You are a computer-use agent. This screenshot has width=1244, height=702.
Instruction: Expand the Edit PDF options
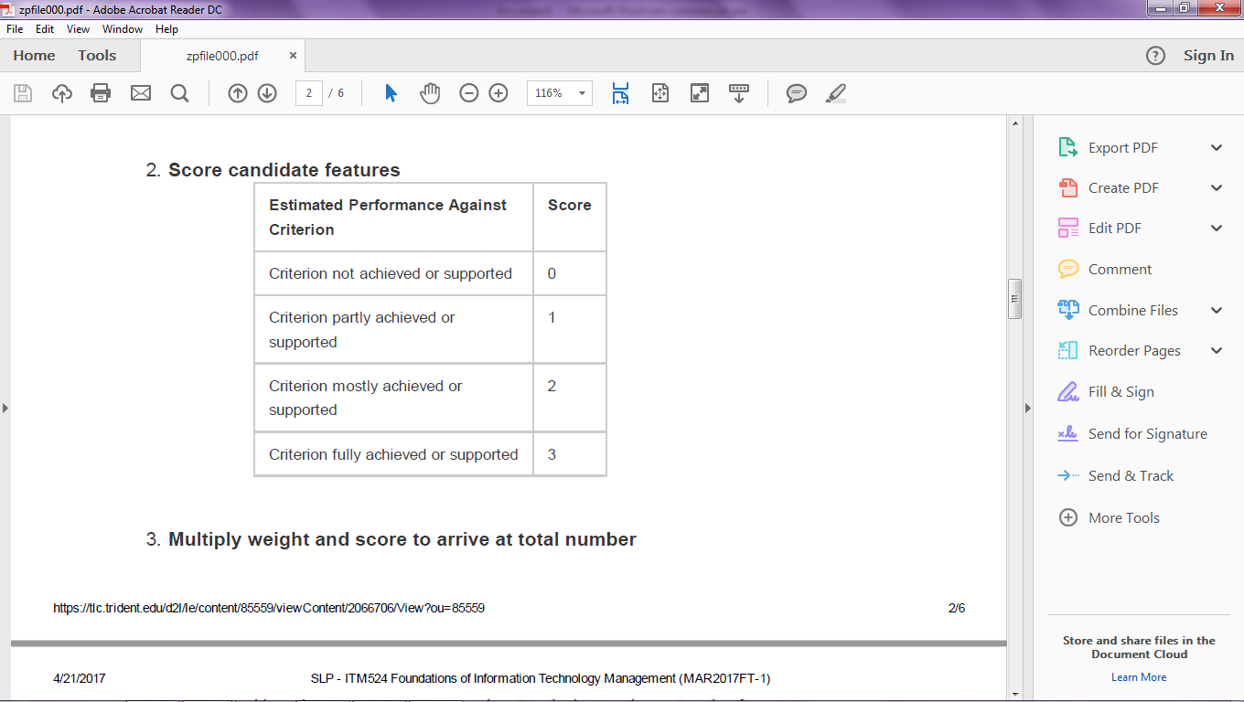[x=1217, y=229]
